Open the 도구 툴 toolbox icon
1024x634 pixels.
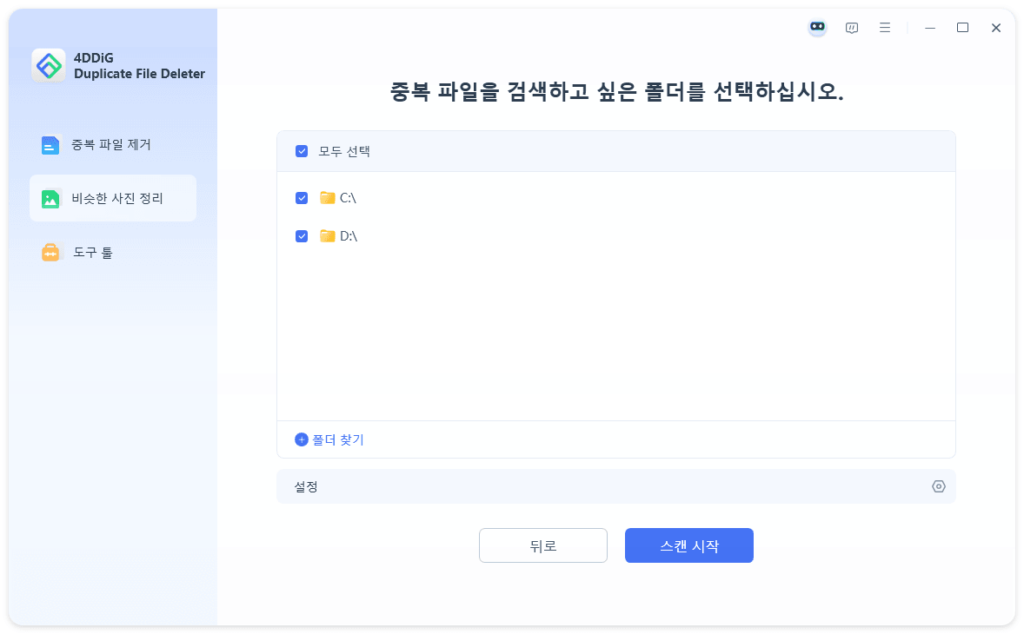click(50, 252)
